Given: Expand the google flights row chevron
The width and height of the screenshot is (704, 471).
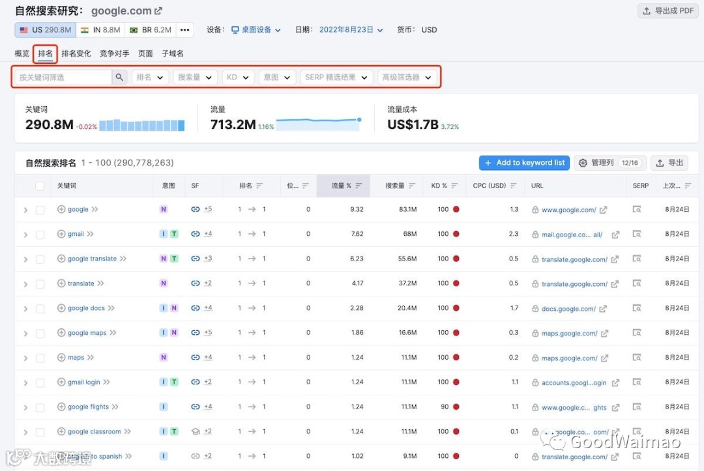Looking at the screenshot, I should click(x=25, y=407).
